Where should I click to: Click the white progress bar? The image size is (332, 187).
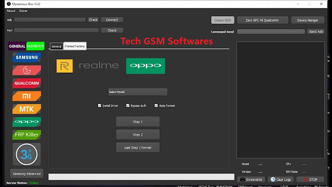tap(142, 177)
